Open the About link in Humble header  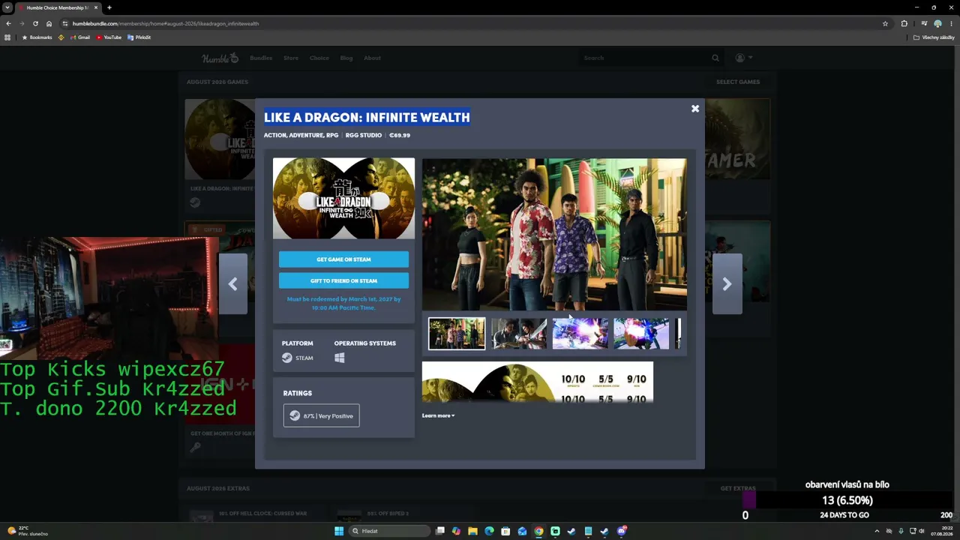[x=372, y=58]
